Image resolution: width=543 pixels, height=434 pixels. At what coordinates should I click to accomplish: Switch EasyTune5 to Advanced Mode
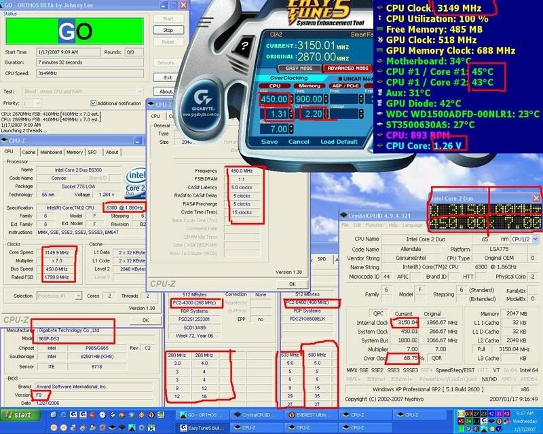pos(348,68)
